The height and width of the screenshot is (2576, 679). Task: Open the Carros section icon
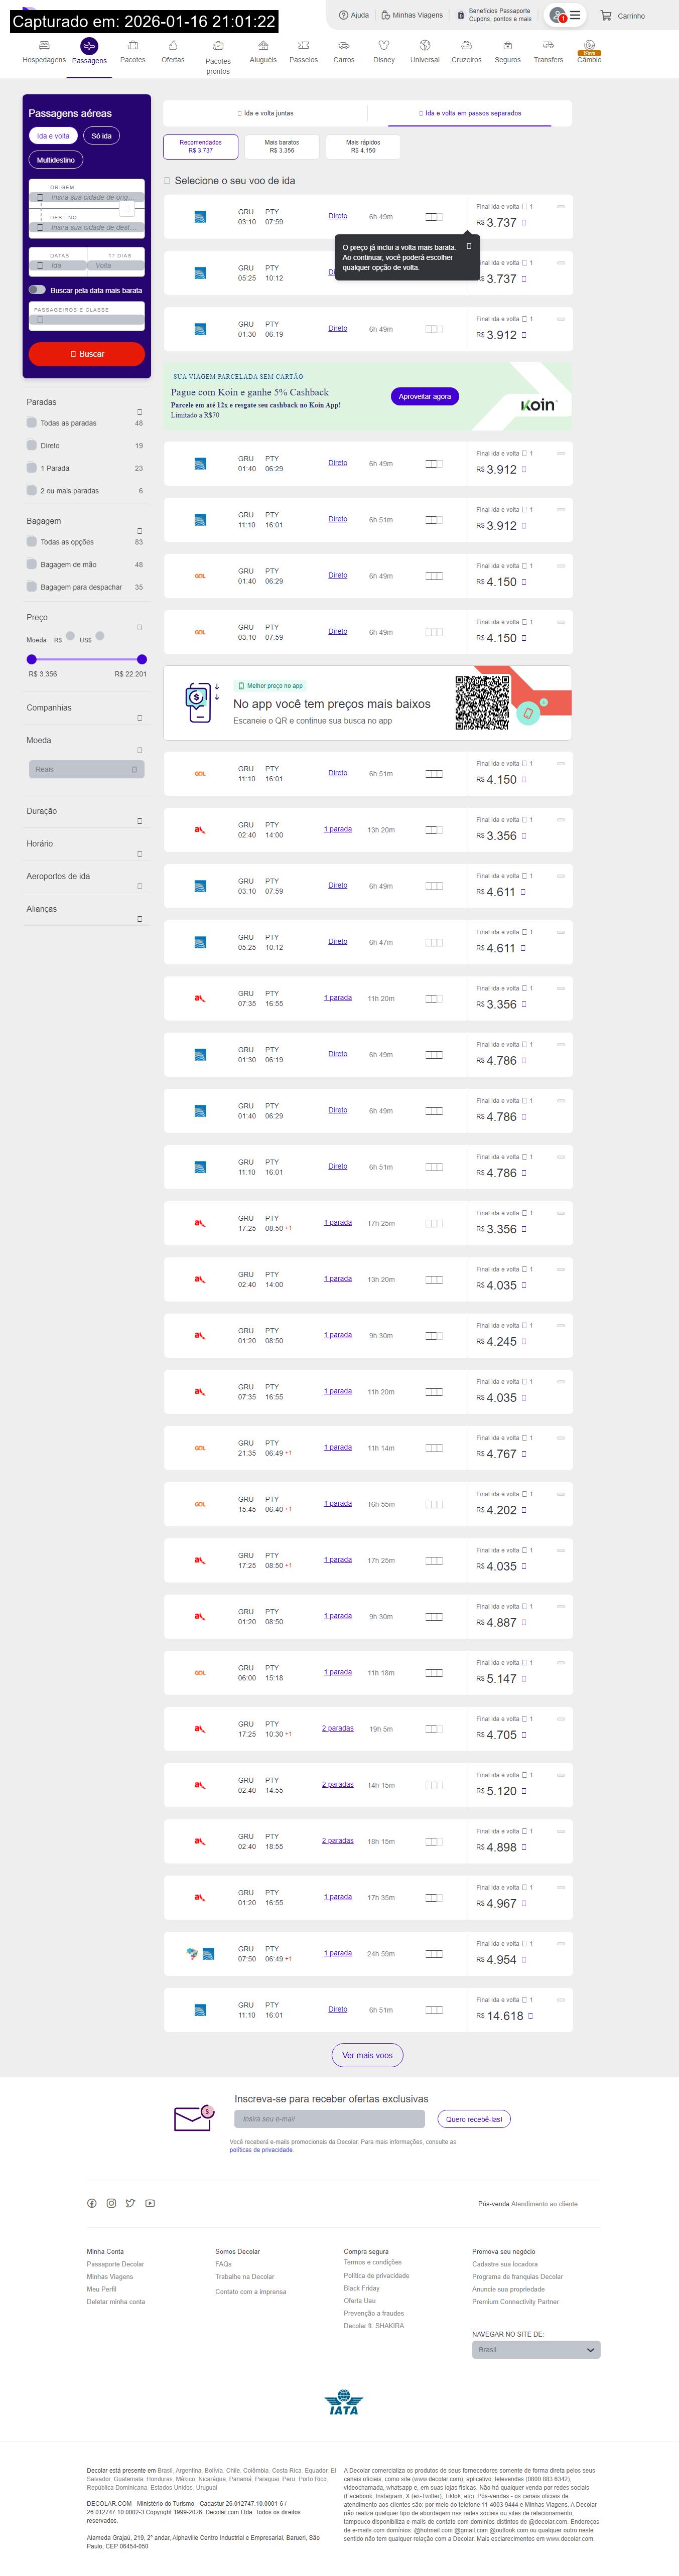click(x=343, y=46)
